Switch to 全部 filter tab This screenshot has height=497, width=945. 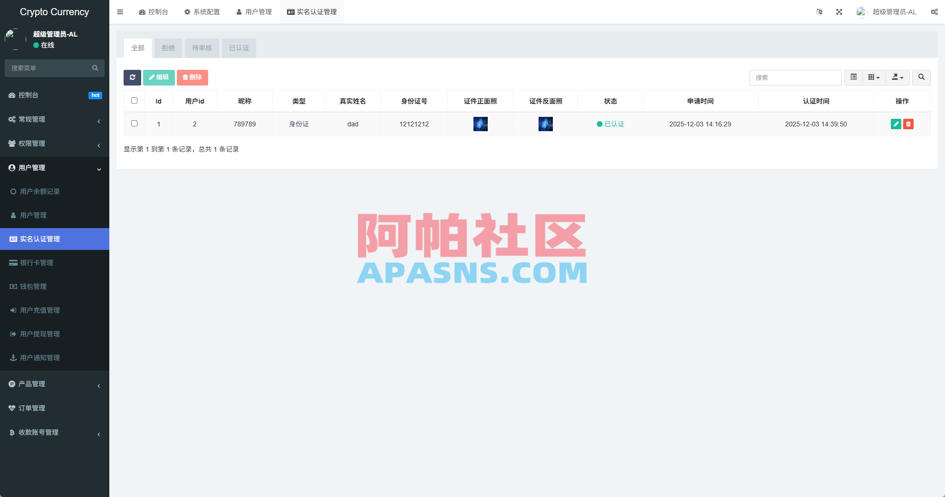138,48
